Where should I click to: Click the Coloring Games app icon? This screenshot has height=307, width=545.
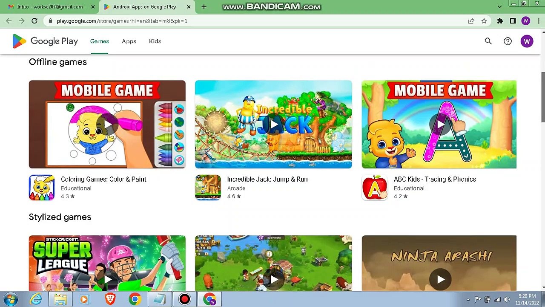tap(42, 188)
